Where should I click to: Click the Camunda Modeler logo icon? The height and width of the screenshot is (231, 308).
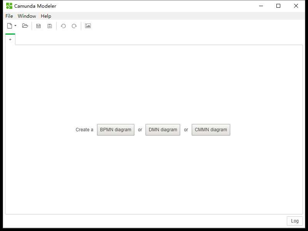tap(9, 6)
